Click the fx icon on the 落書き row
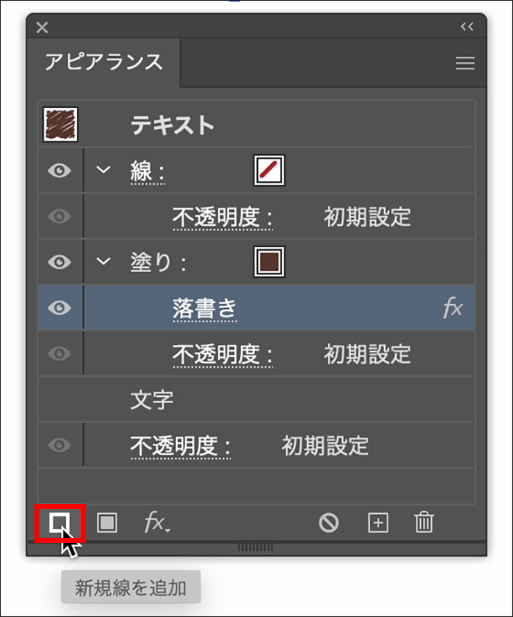 (453, 308)
